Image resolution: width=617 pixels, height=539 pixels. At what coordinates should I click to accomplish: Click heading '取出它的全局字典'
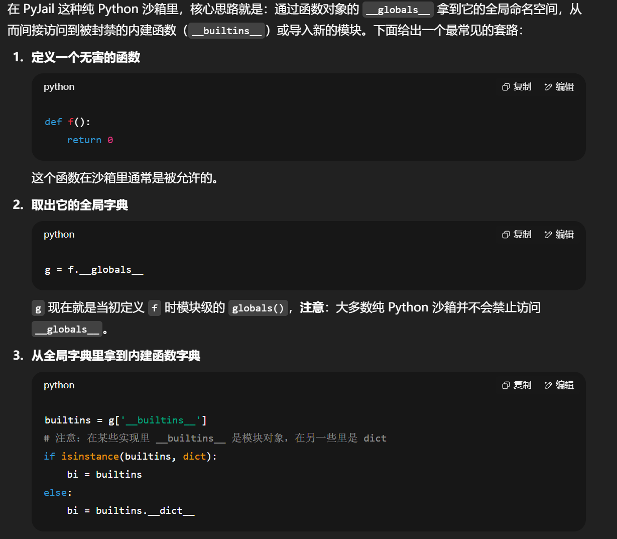pyautogui.click(x=80, y=205)
